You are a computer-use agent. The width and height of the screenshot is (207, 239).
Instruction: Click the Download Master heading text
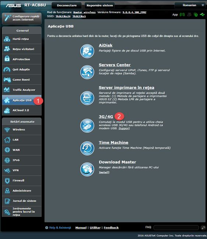coord(117,162)
